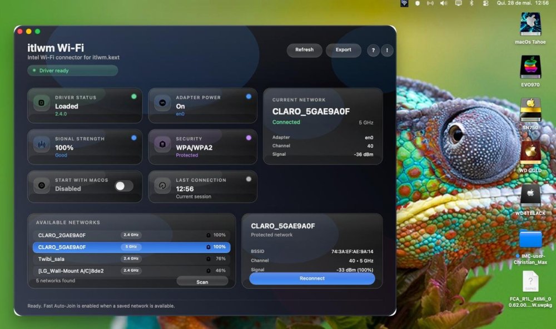Open the IMC-user-Christian_Max folder
Viewport: 556px width, 329px height.
(x=530, y=247)
